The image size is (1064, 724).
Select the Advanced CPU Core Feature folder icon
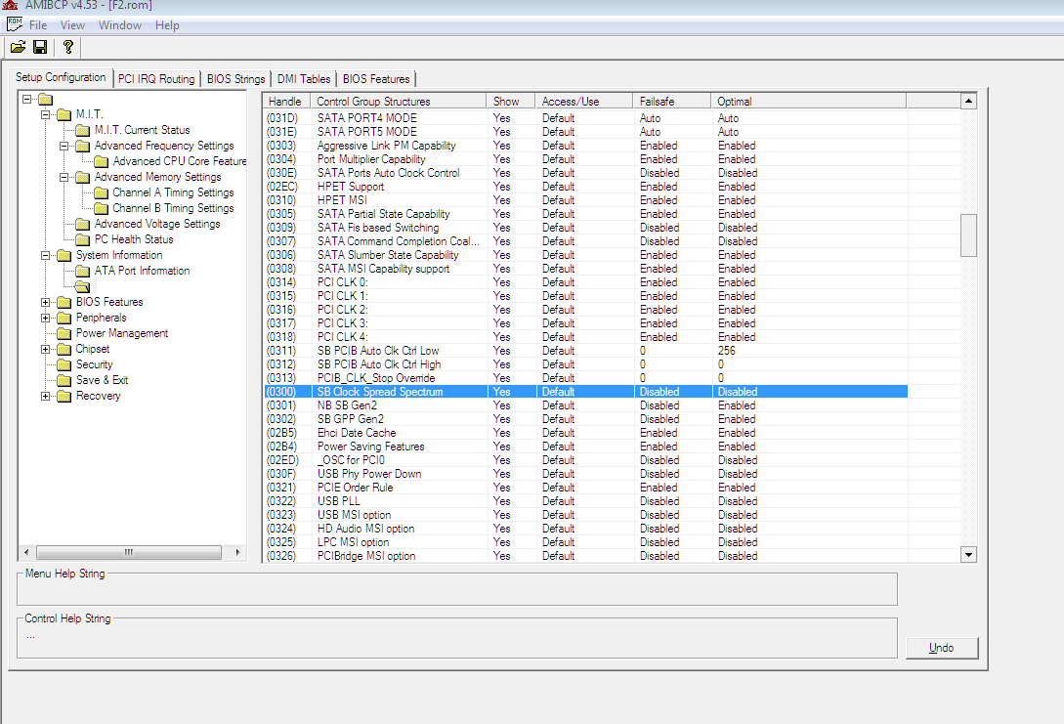point(101,161)
